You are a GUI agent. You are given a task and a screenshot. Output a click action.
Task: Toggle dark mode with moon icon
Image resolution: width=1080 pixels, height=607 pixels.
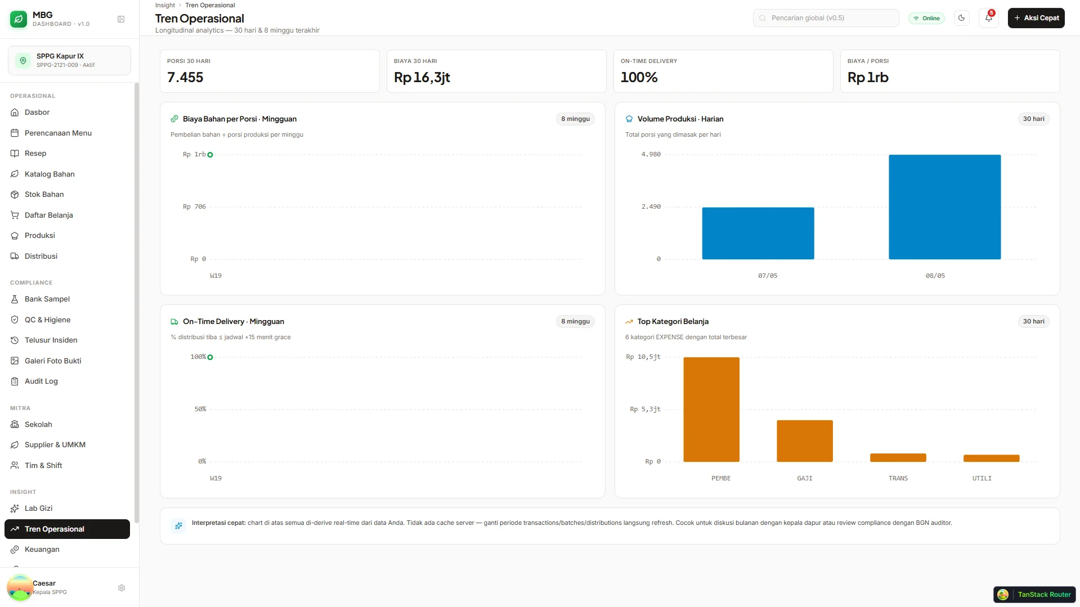point(962,18)
